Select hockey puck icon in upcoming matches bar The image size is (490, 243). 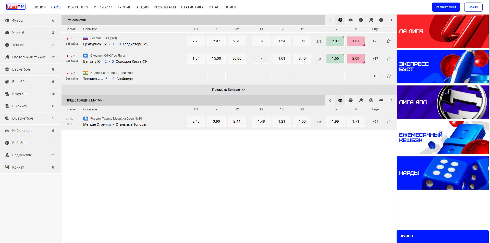click(340, 100)
